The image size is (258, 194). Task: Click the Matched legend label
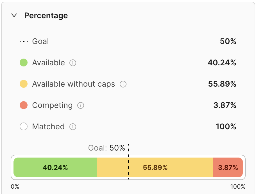[x=48, y=127]
